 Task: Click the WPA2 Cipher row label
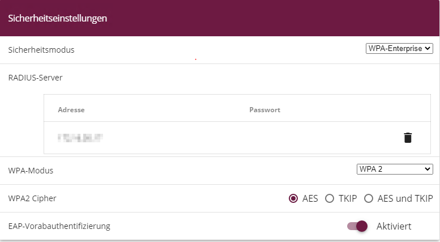32,198
